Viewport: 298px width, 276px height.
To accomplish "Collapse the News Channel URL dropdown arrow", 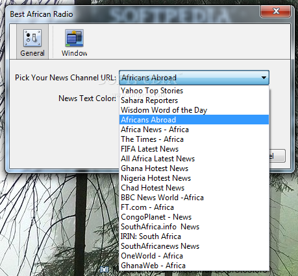I will [264, 78].
